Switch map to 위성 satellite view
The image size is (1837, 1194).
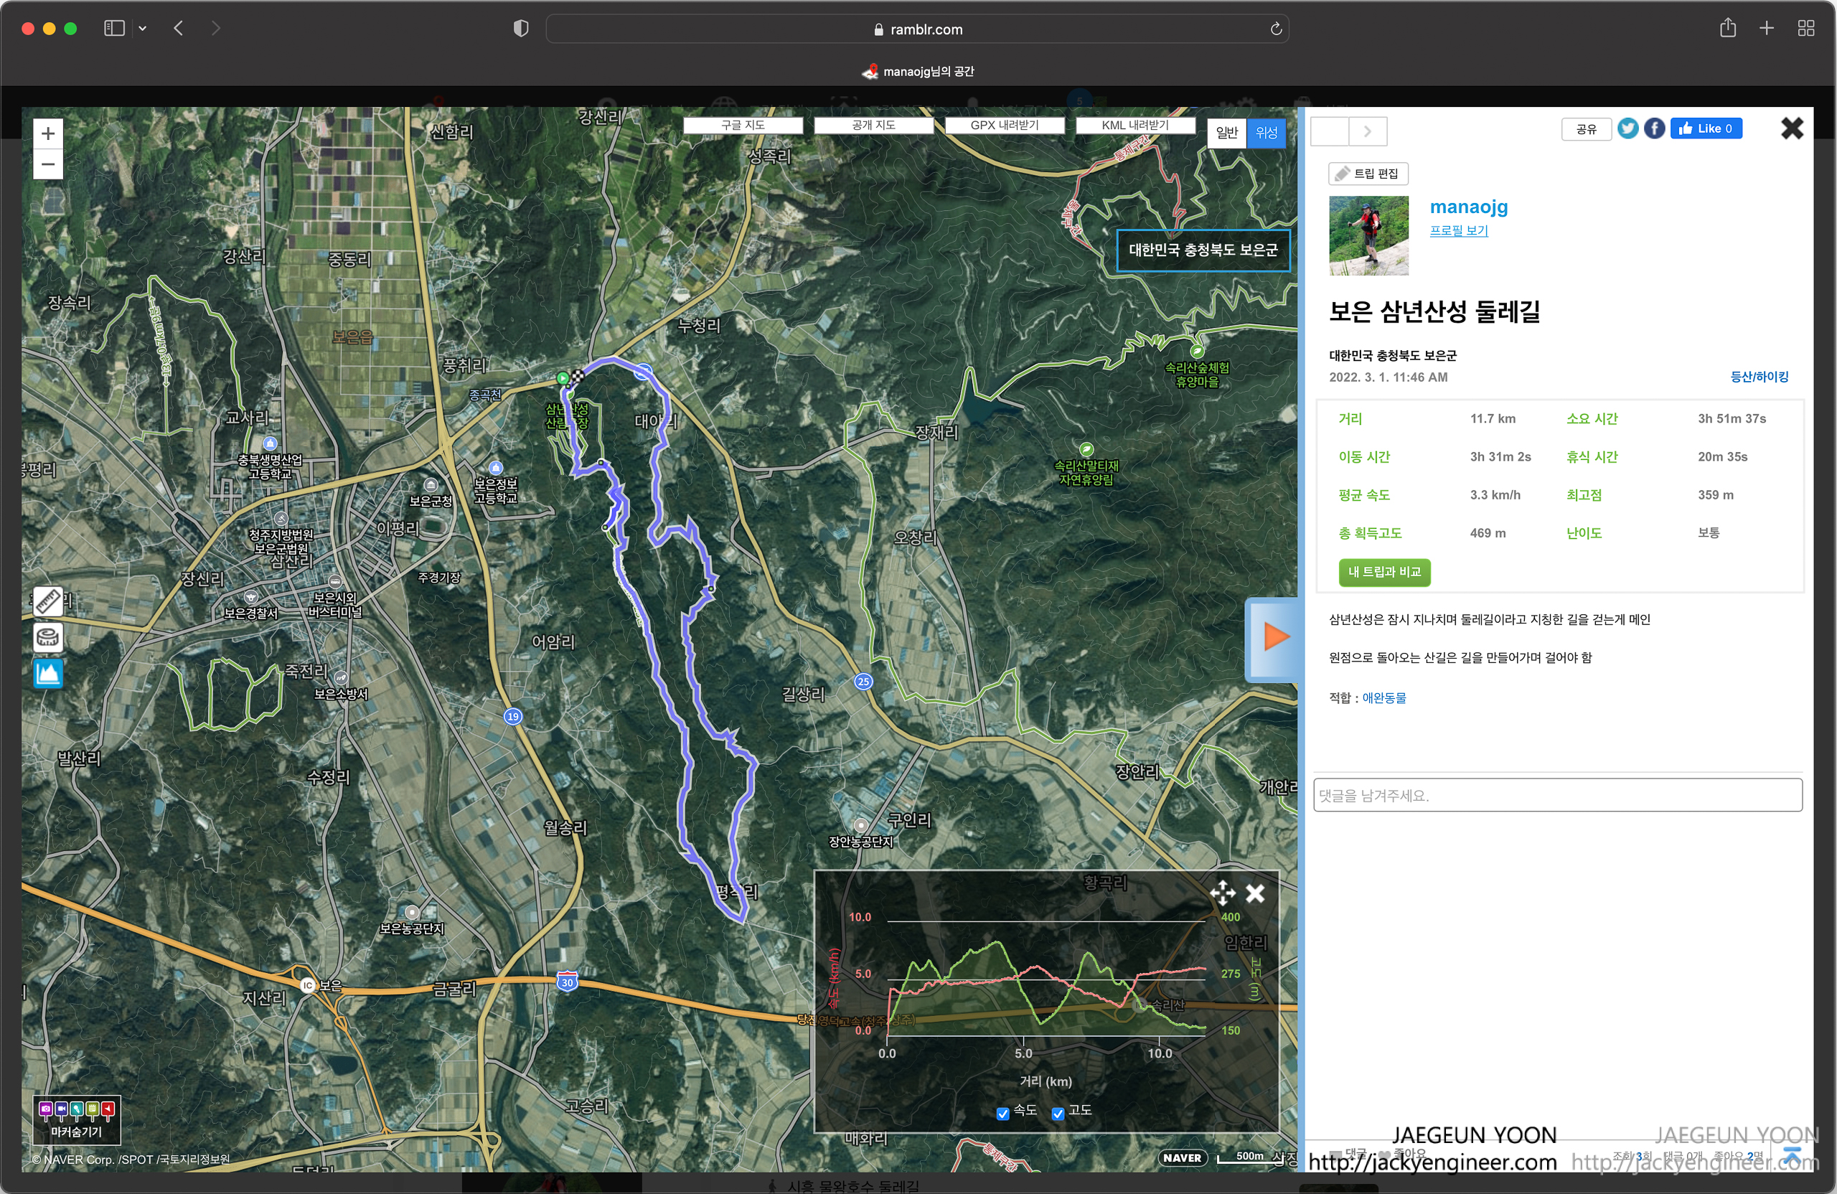pos(1266,133)
